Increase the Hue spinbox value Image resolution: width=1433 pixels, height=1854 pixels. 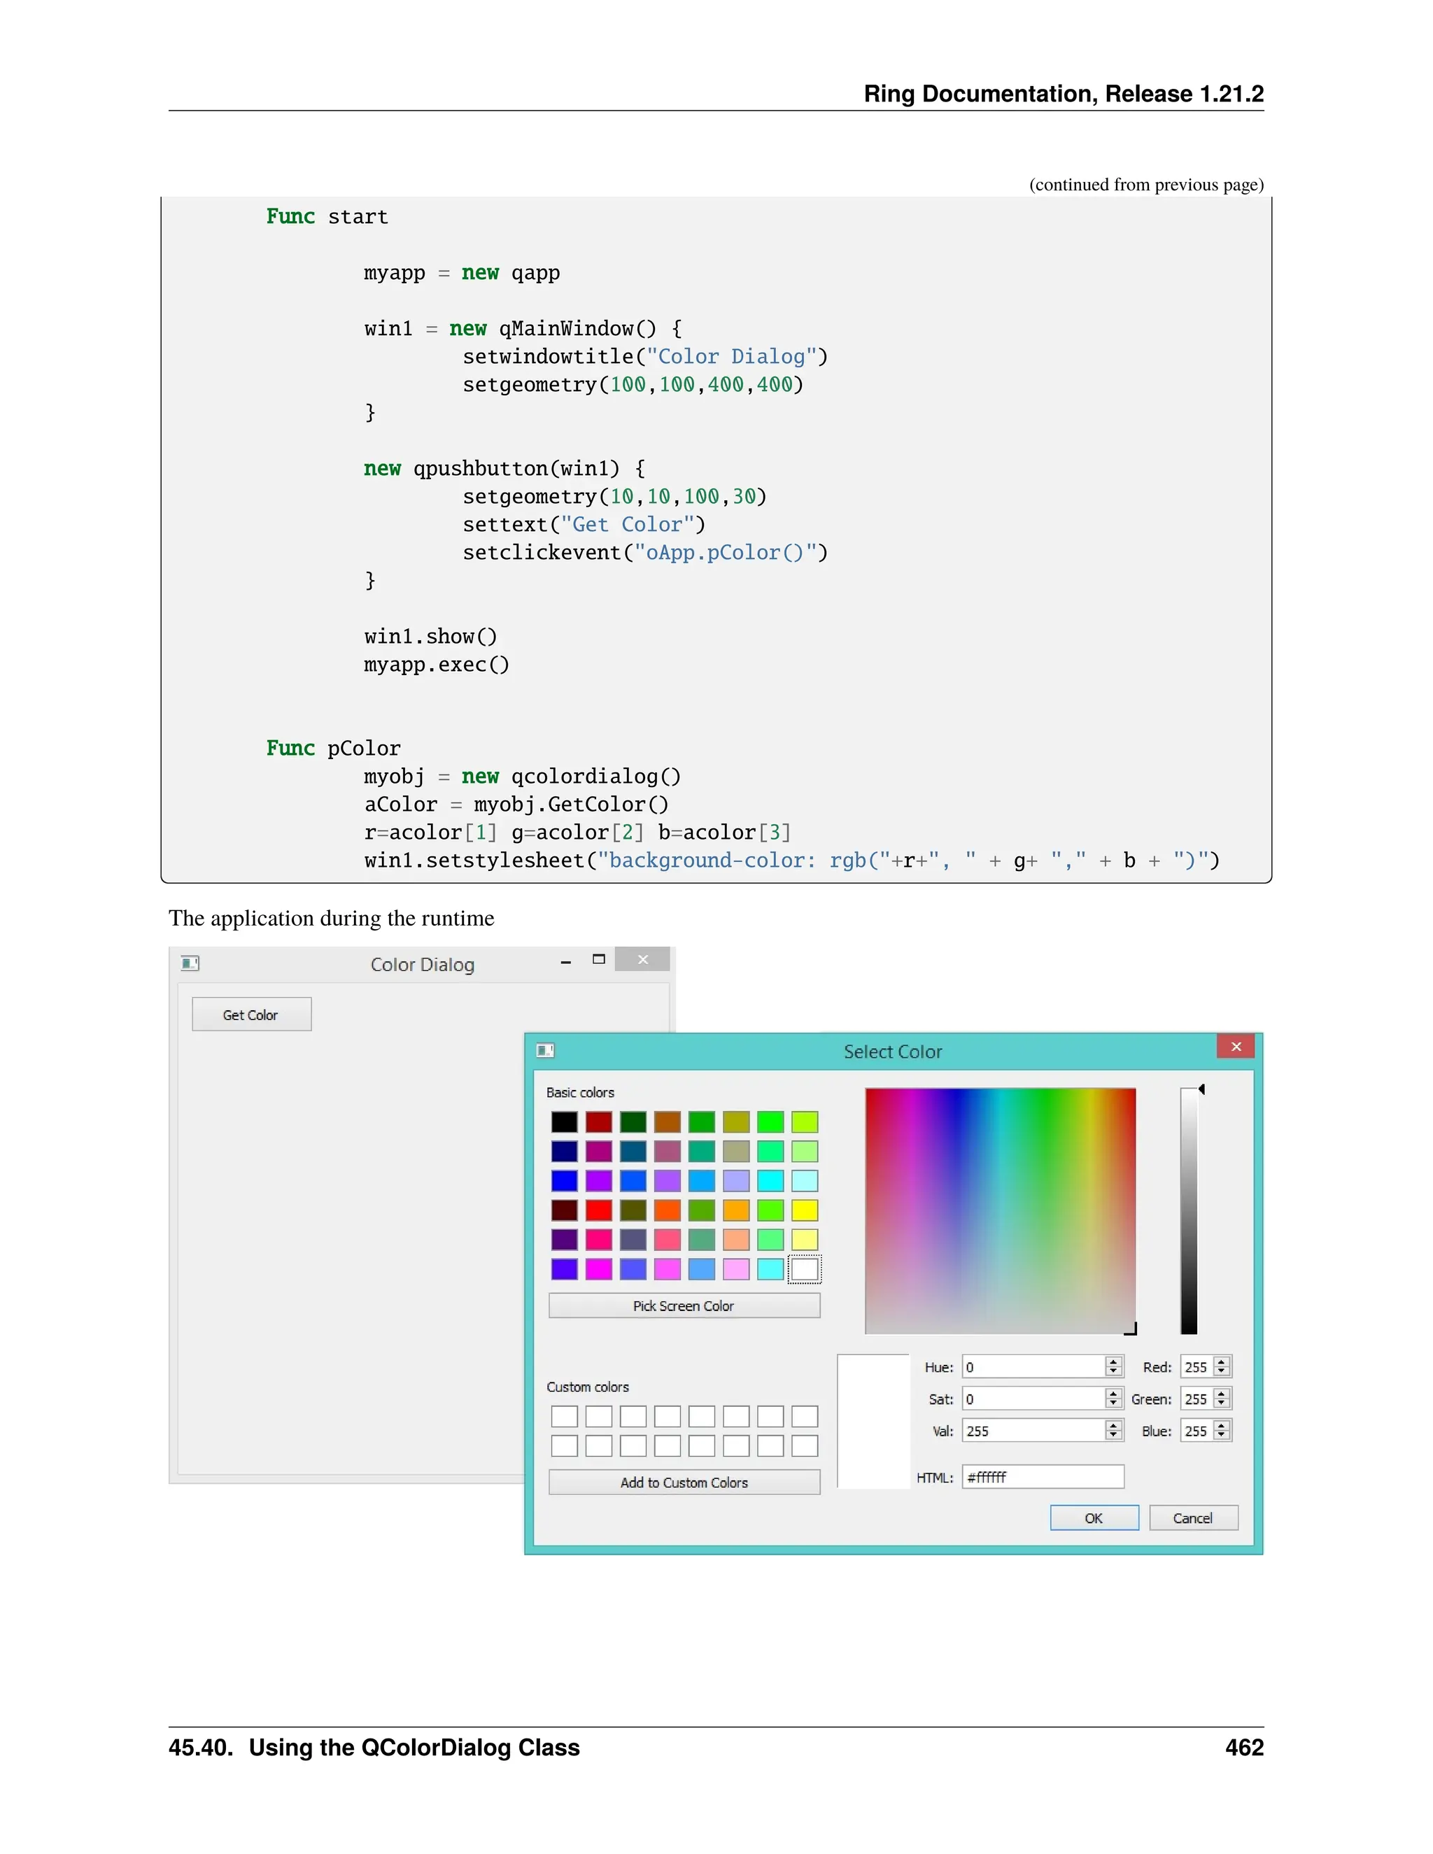tap(1113, 1361)
